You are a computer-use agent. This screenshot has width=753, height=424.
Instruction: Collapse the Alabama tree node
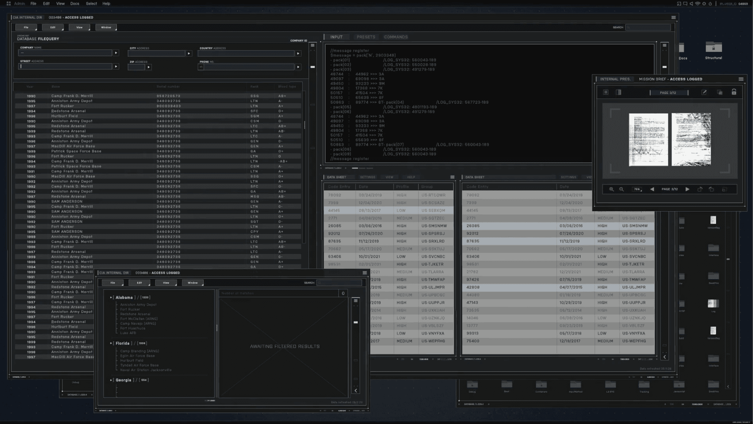(x=111, y=297)
